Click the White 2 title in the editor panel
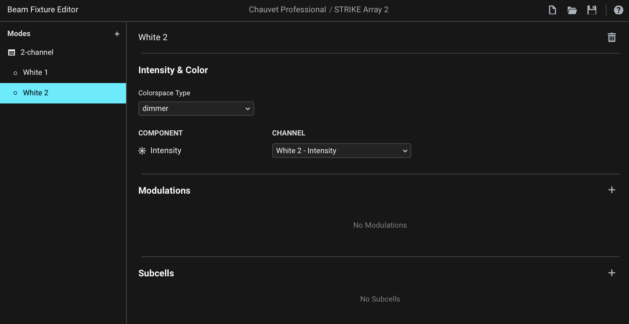Viewport: 629px width, 324px height. click(x=153, y=37)
